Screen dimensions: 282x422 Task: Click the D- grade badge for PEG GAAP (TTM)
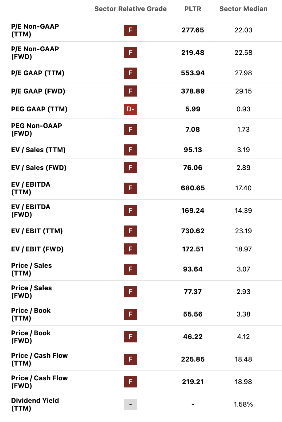point(131,109)
